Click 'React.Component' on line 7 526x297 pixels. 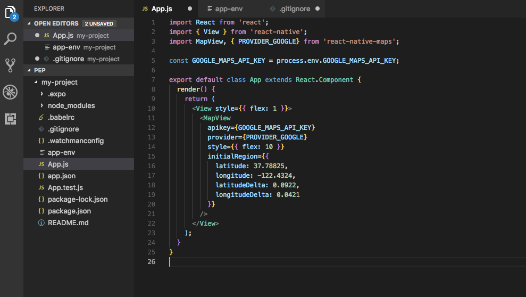tap(324, 79)
